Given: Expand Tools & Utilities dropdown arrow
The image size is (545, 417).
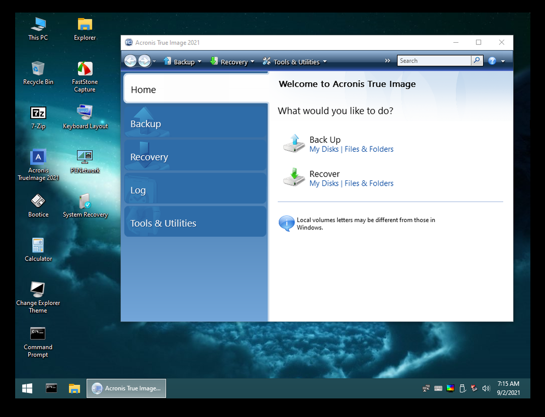Looking at the screenshot, I should [325, 62].
